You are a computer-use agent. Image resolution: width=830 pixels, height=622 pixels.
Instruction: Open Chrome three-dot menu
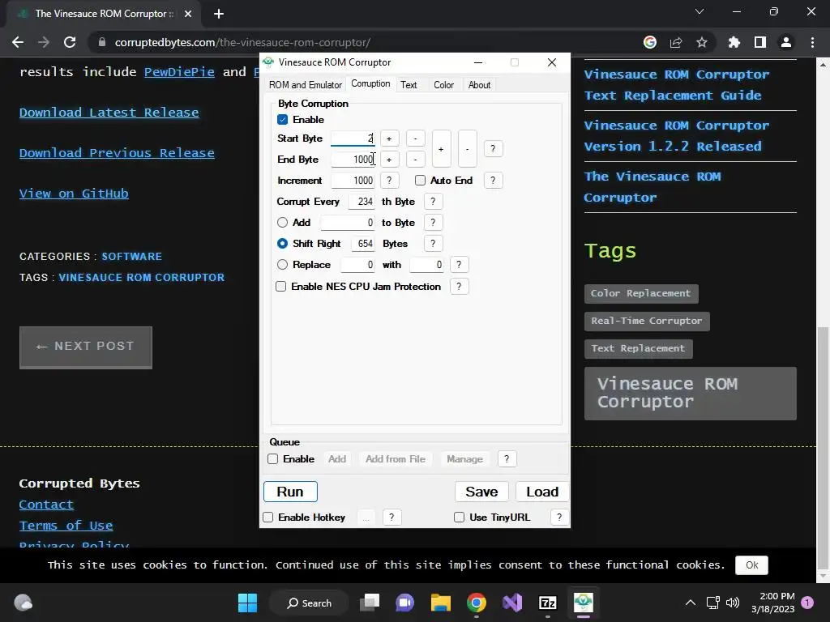pyautogui.click(x=812, y=42)
